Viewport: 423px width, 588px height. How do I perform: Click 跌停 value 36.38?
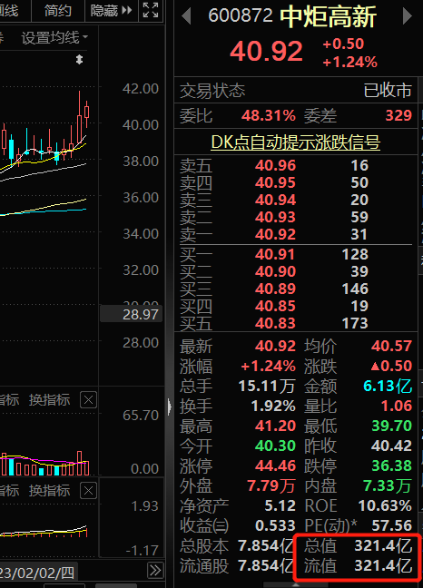click(392, 465)
